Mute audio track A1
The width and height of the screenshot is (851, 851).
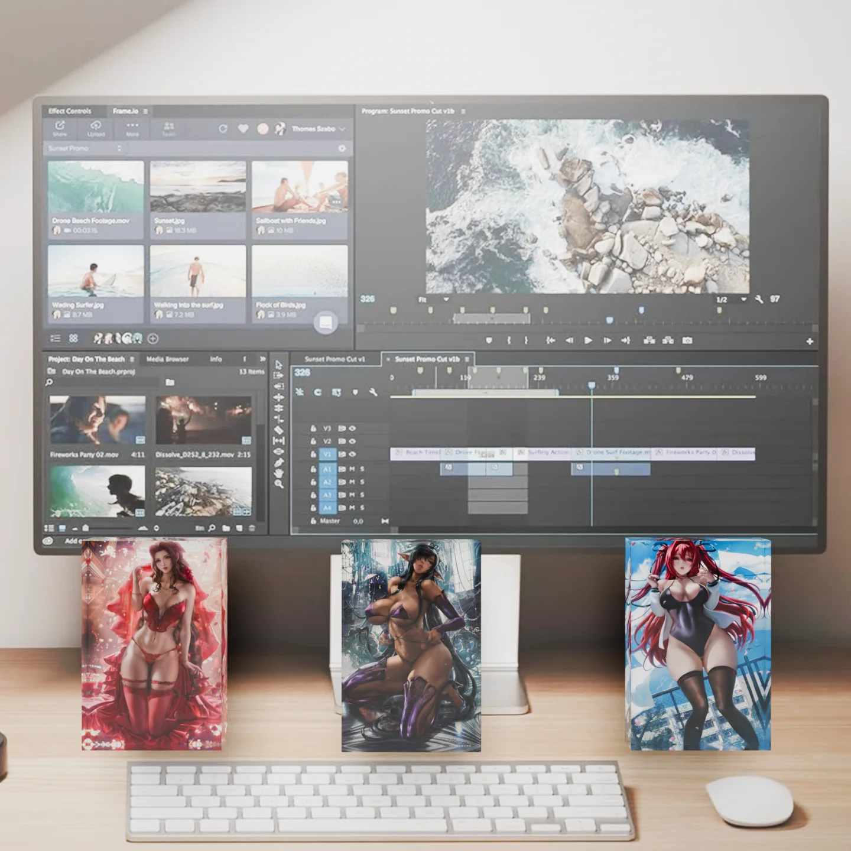(x=352, y=469)
